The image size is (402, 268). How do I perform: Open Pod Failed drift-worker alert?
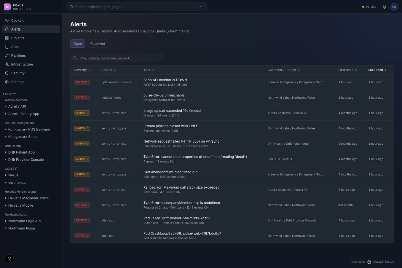point(232,220)
